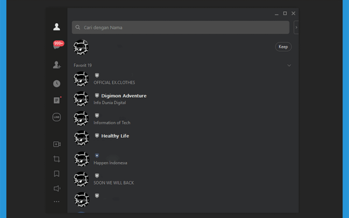The height and width of the screenshot is (218, 349).
Task: Select the Happen Indonesia contact avatar
Action: (x=82, y=159)
